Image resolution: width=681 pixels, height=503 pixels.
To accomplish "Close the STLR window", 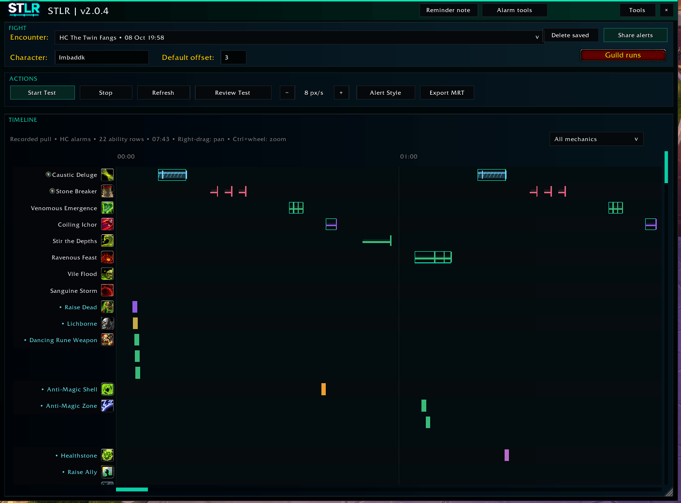I will 667,10.
